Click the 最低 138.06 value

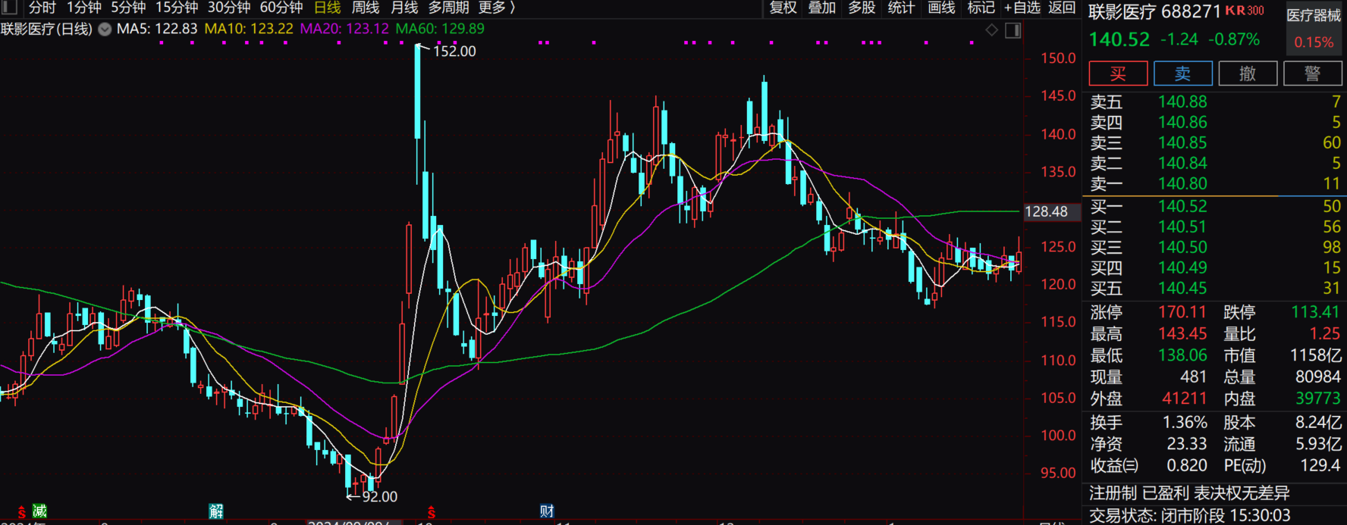(x=1182, y=355)
